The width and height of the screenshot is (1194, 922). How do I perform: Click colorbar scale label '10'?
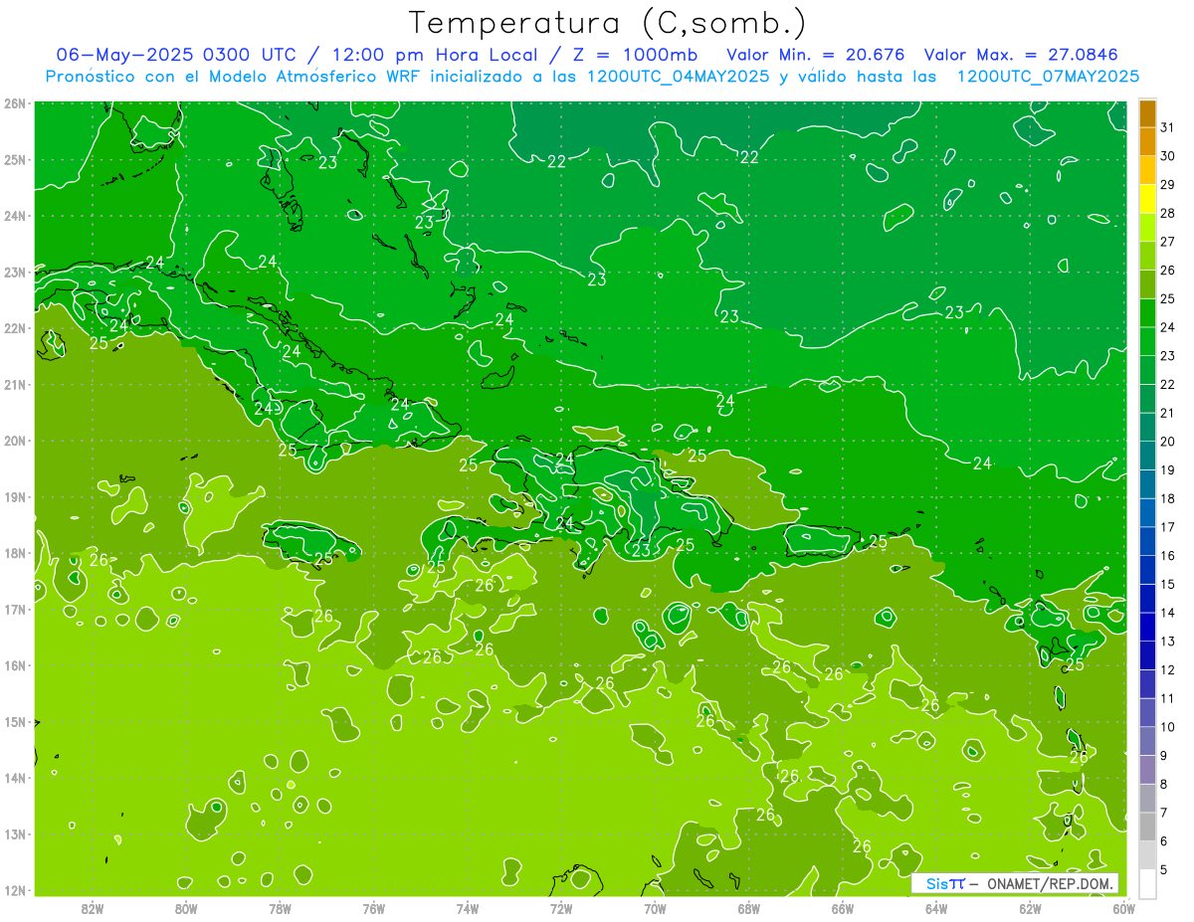tap(1166, 727)
